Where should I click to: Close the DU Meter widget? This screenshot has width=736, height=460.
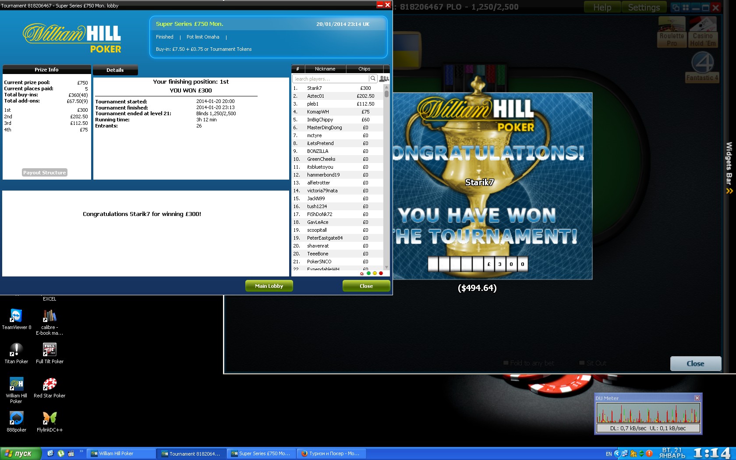[697, 398]
